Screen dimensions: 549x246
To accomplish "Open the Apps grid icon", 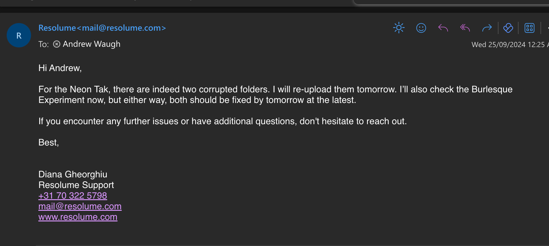I will 530,28.
